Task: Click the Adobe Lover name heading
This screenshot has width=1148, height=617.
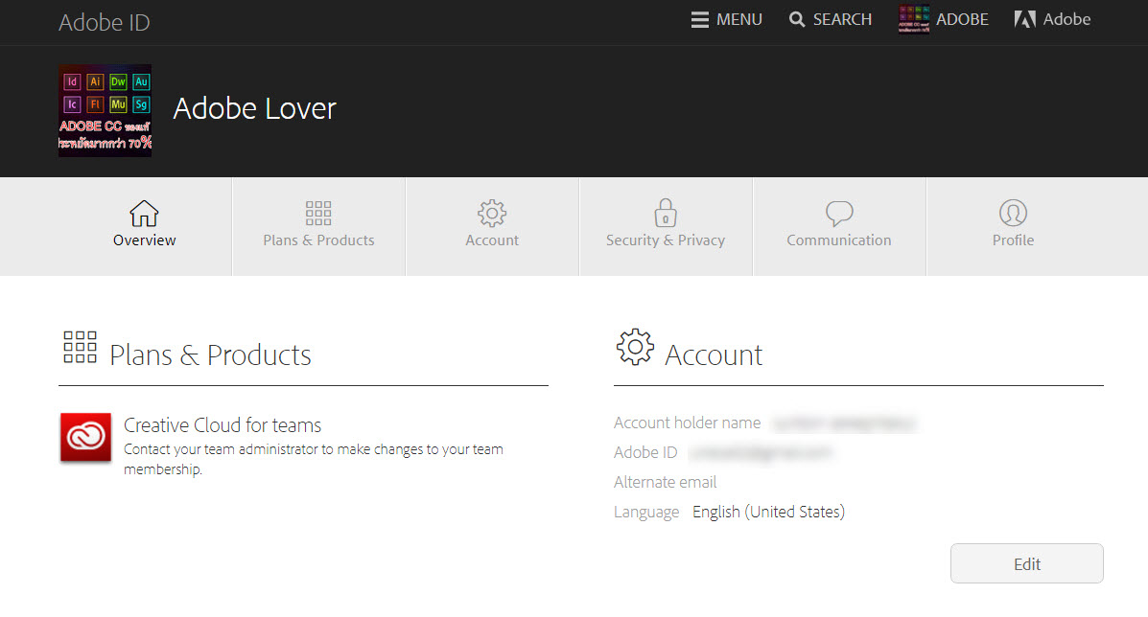Action: (255, 109)
